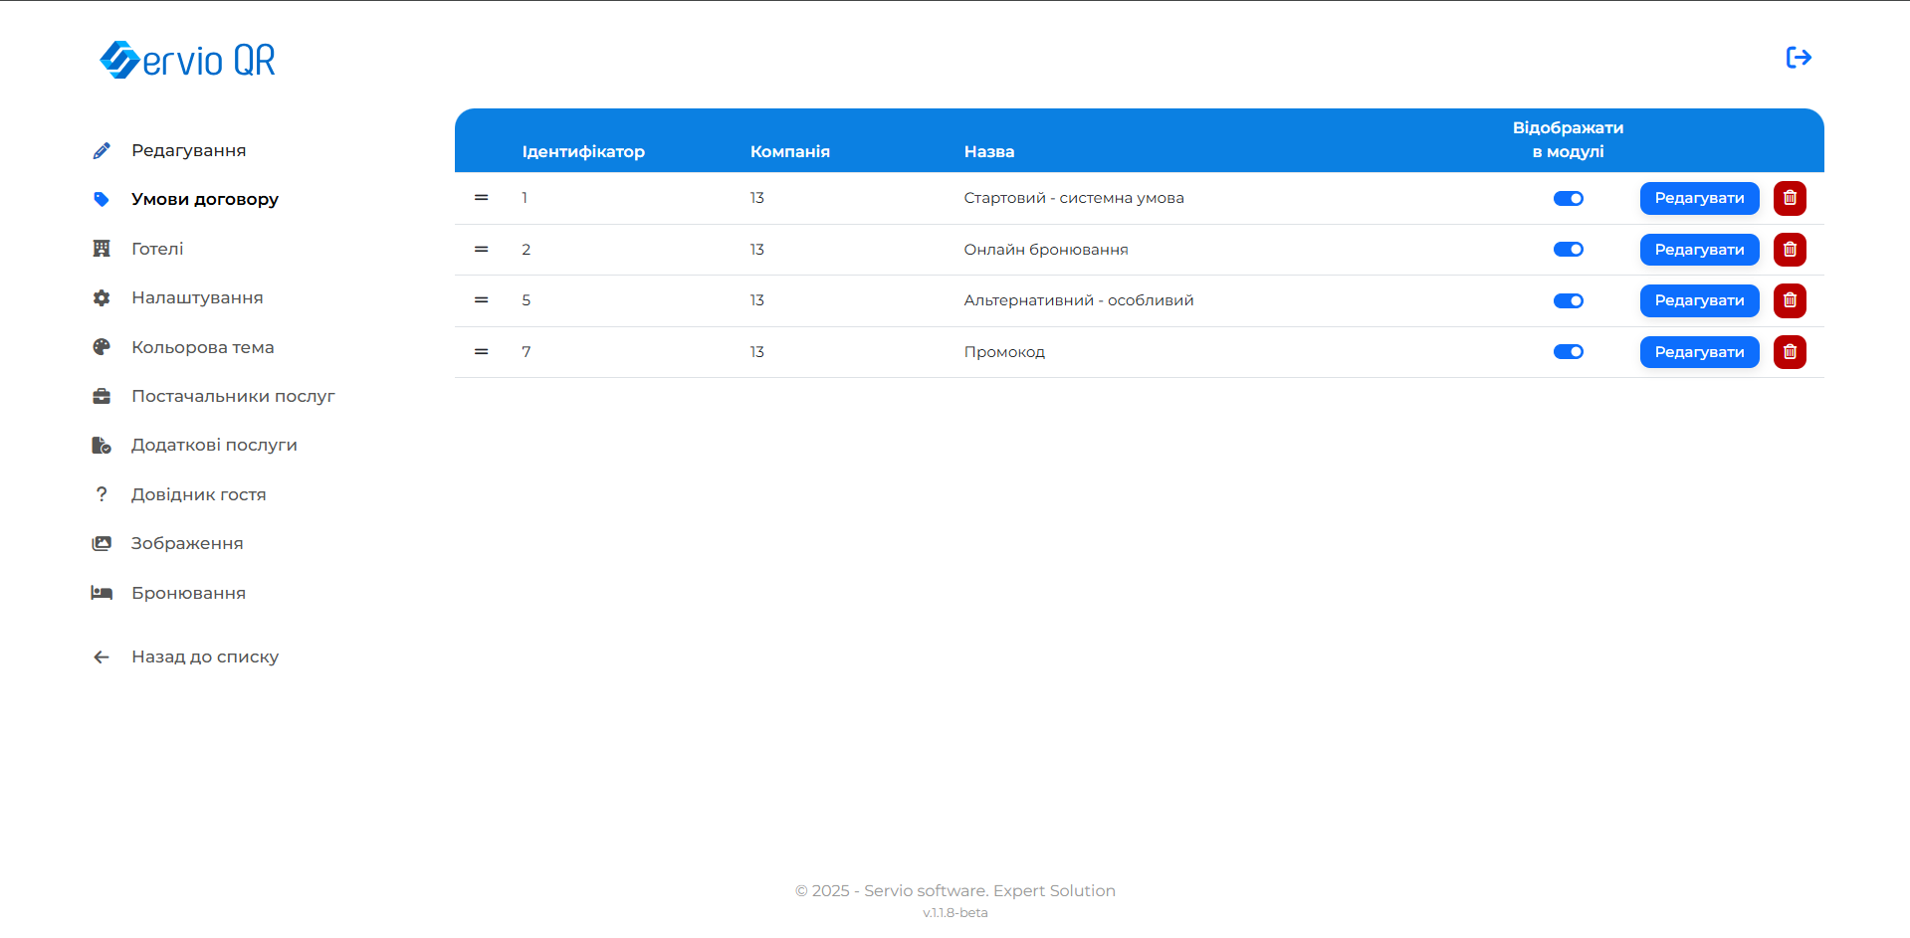Click the Ідентифікатор column header
The height and width of the screenshot is (938, 1910).
(583, 151)
